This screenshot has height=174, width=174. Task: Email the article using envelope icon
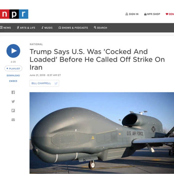click(x=13, y=120)
